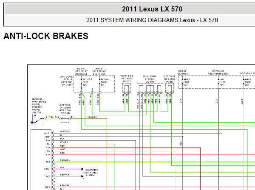Click the 'FR+' terminal label
Image resolution: width=255 pixels, height=190 pixels.
[48, 140]
